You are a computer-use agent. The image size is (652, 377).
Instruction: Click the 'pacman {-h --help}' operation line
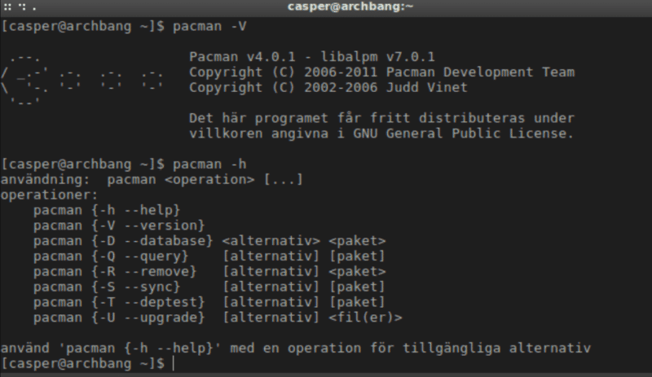(107, 210)
